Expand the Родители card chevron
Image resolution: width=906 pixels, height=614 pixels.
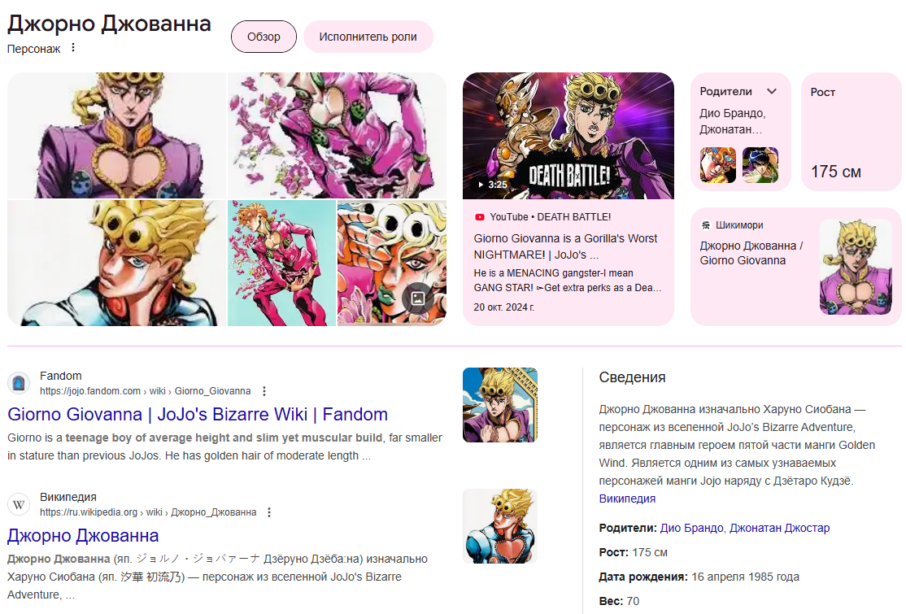(x=771, y=91)
